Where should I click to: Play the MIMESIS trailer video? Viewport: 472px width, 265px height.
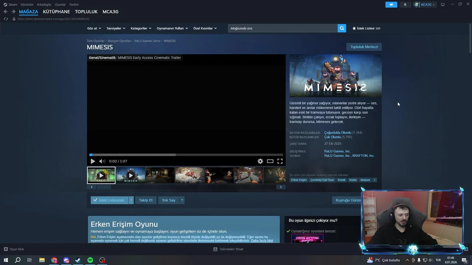click(93, 161)
